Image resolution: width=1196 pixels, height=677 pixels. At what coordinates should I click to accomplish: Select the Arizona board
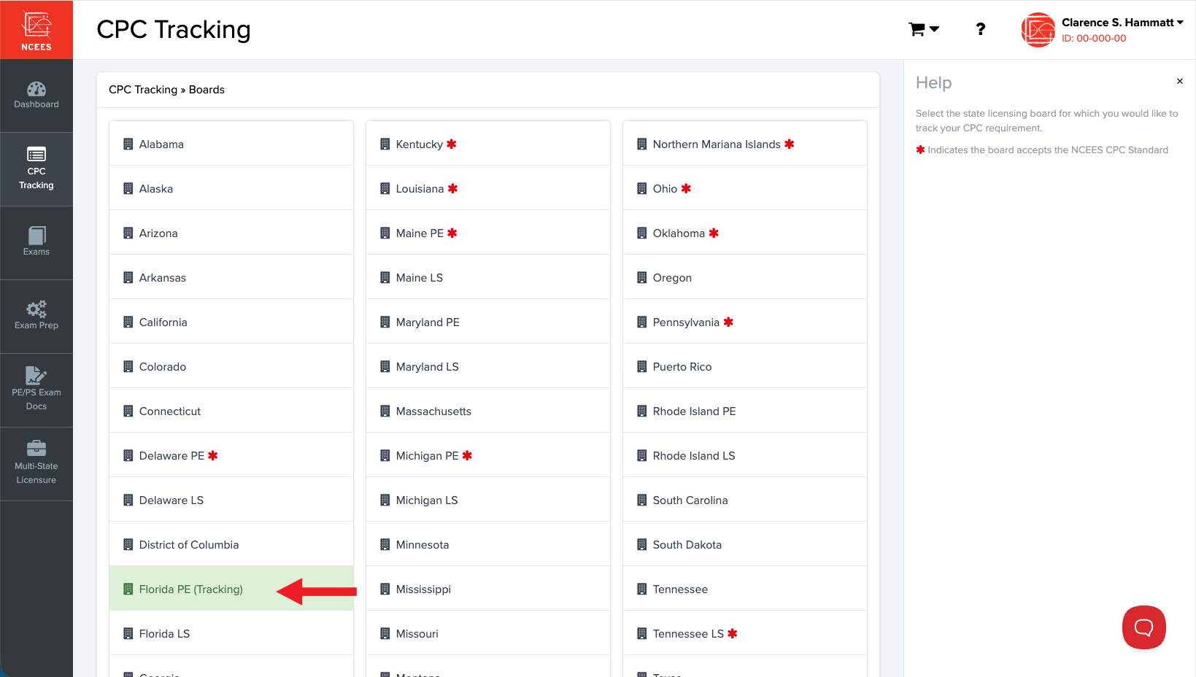click(231, 233)
